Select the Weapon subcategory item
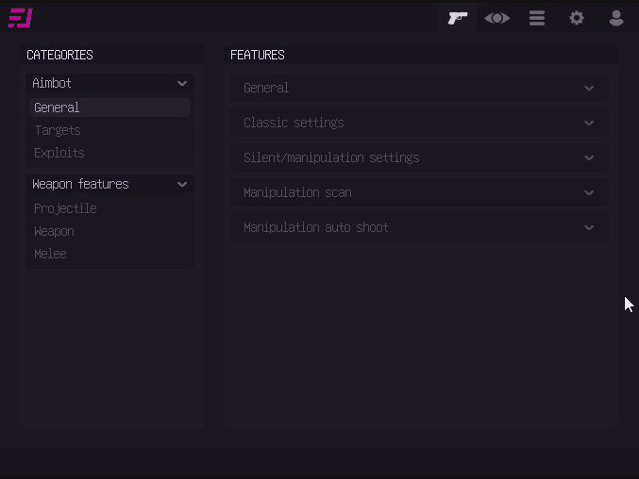Screen dimensions: 639x479 (x=54, y=231)
